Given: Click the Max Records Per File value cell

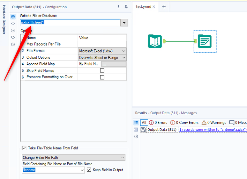Looking at the screenshot, I should coord(102,44).
